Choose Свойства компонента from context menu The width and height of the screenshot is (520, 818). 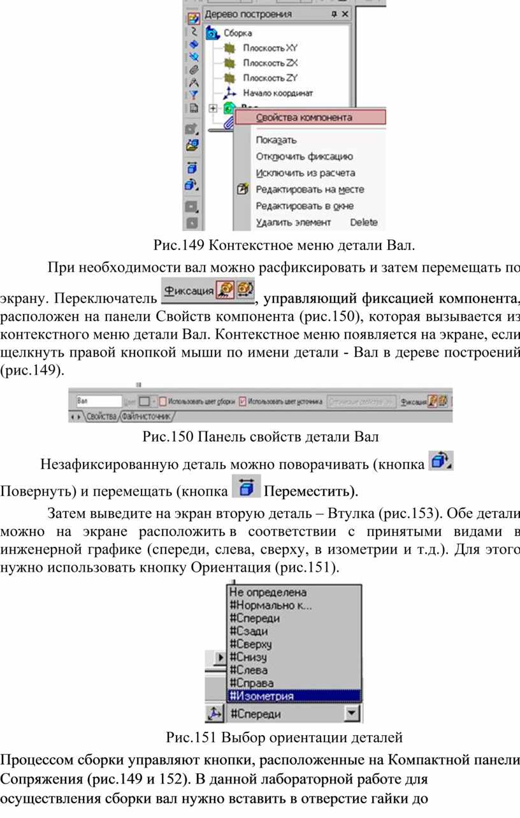(x=310, y=117)
